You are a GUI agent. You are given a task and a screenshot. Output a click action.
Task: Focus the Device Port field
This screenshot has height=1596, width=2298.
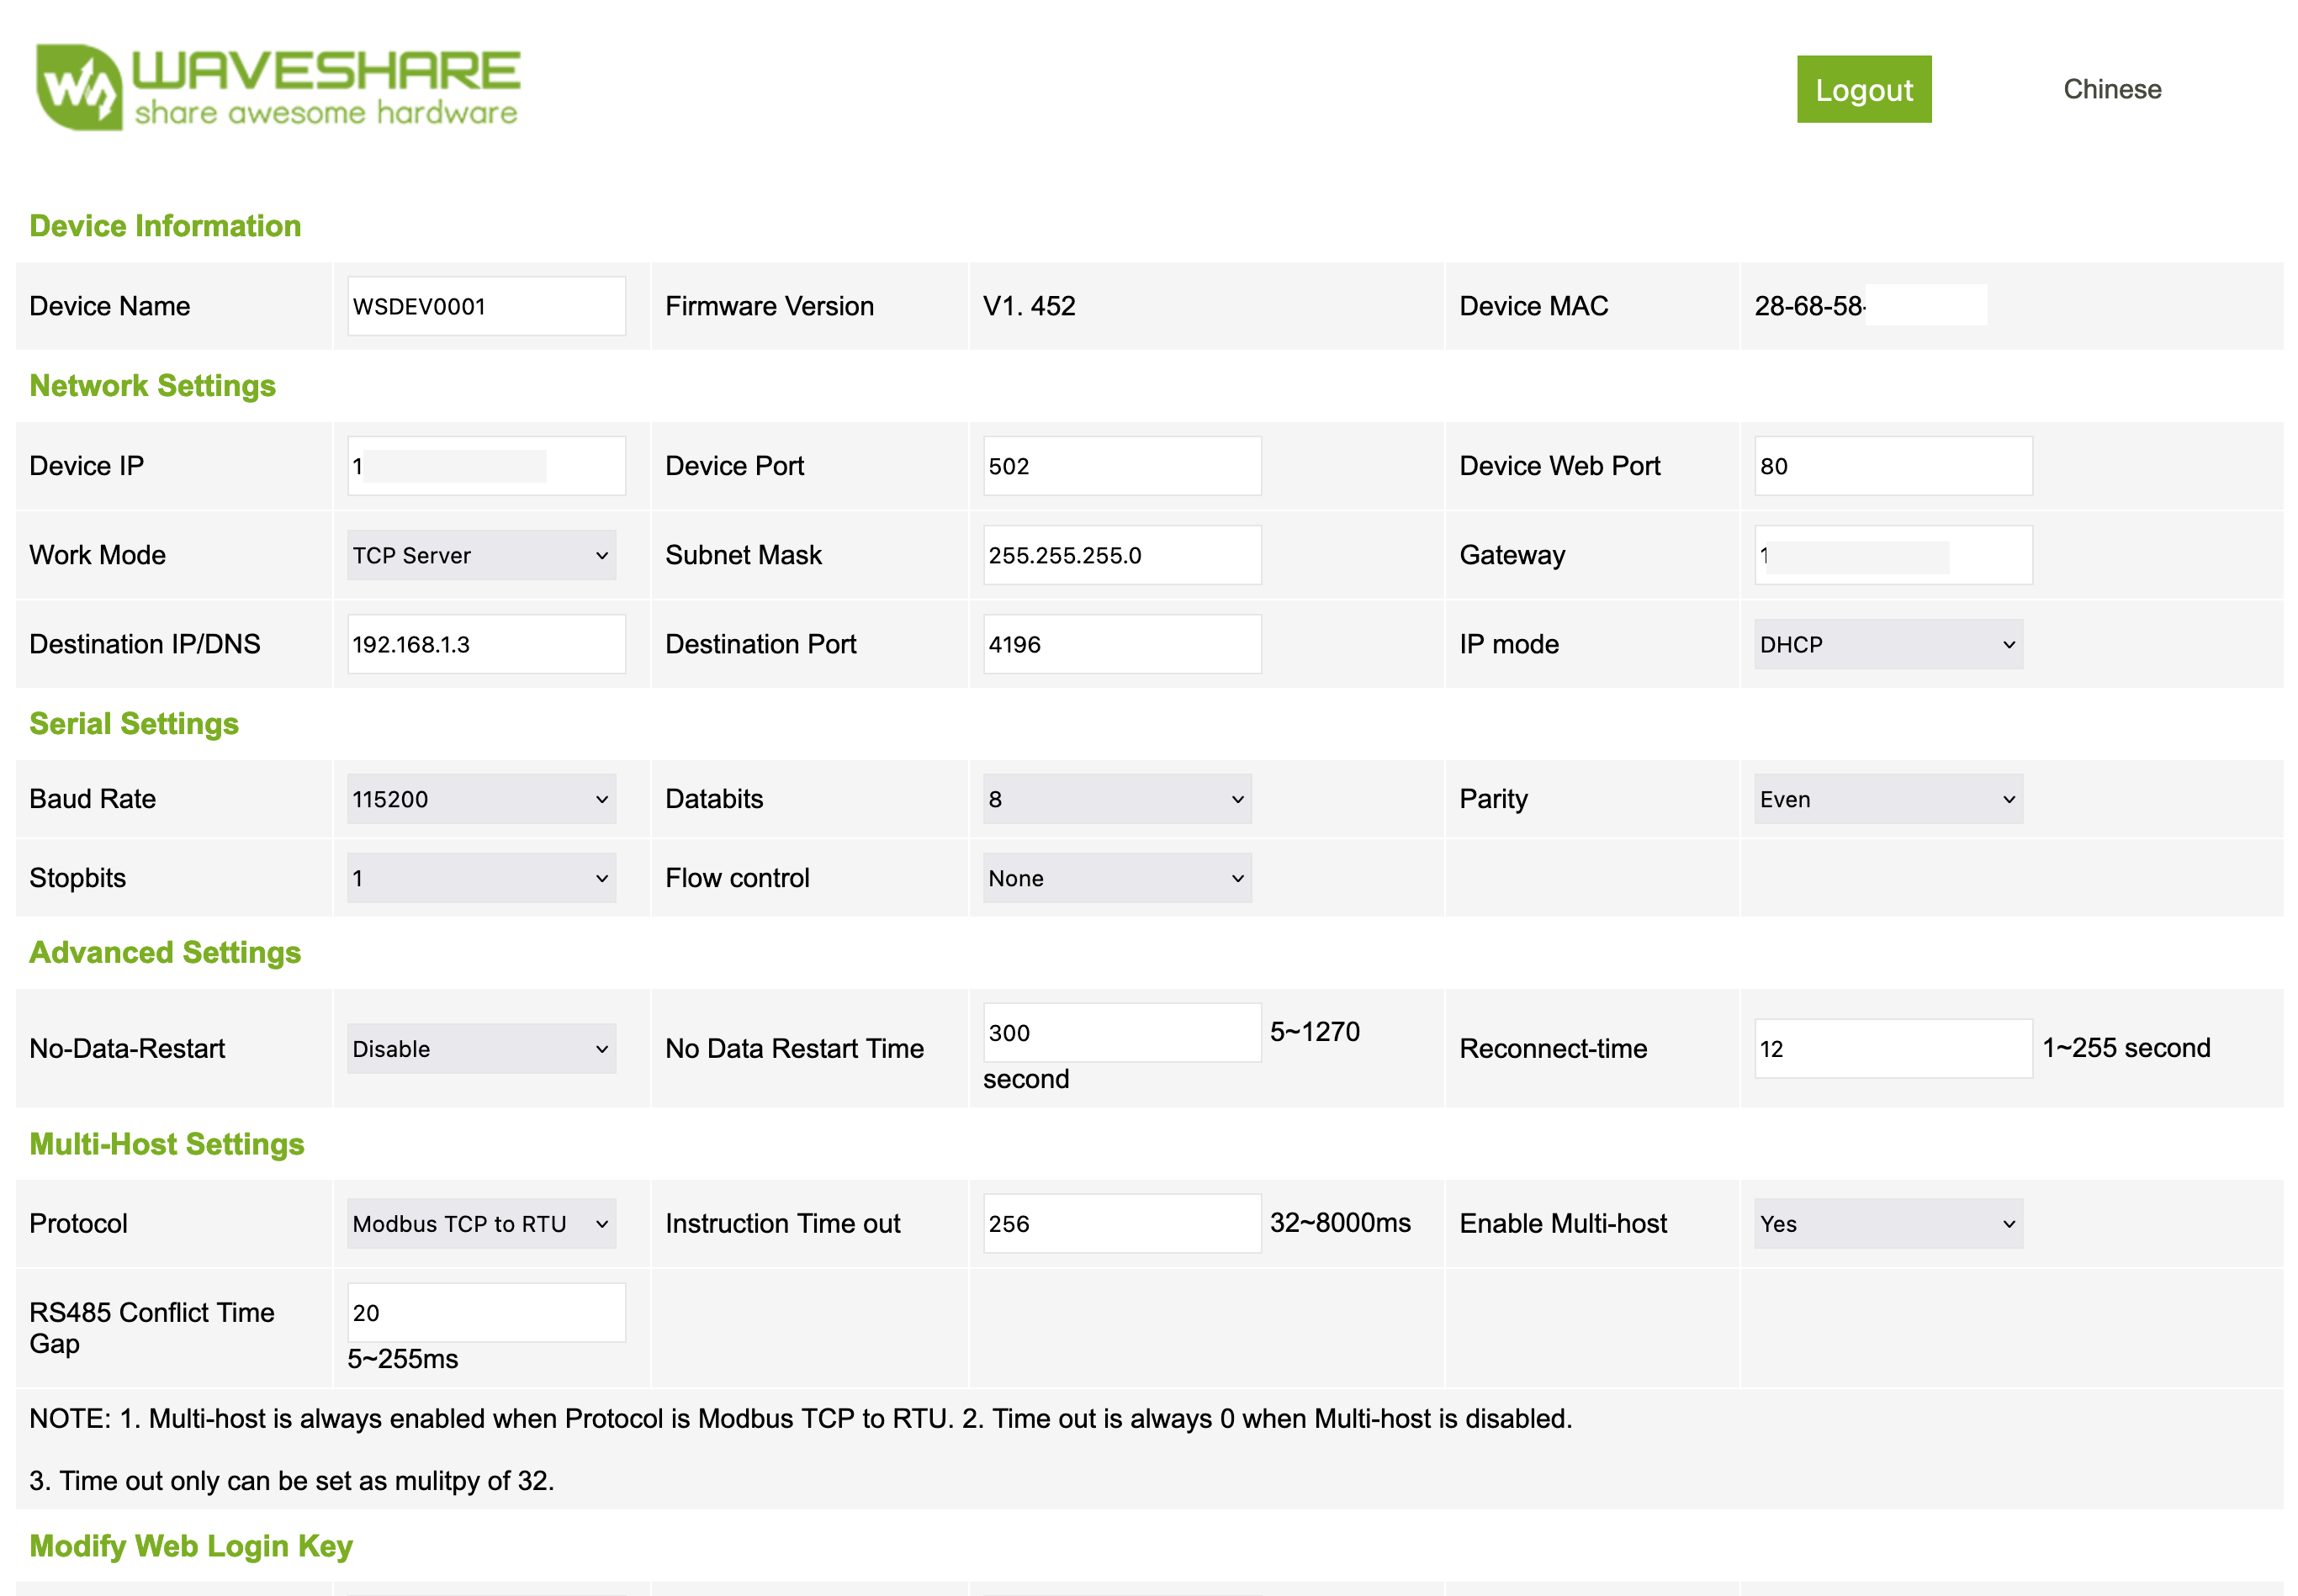coord(1121,466)
